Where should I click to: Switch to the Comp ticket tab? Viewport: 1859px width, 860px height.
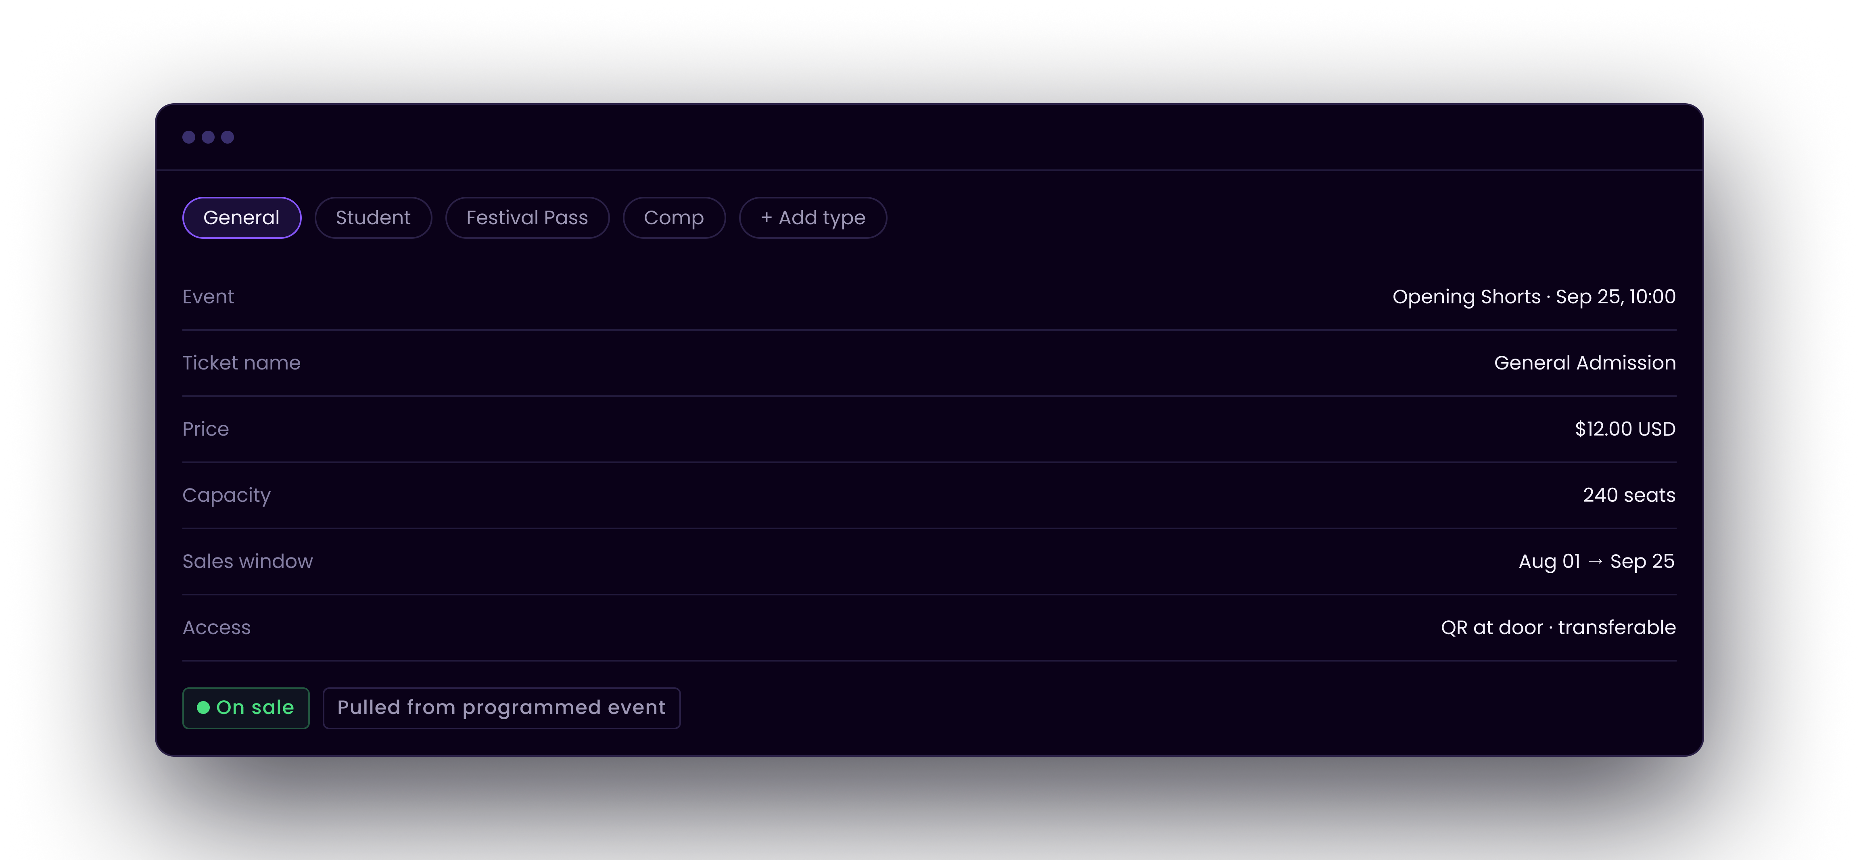[673, 217]
